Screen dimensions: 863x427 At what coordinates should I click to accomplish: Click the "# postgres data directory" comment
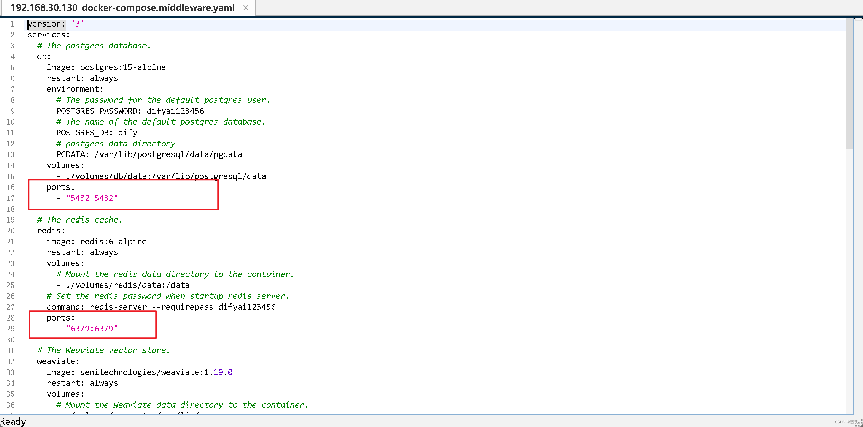point(116,144)
